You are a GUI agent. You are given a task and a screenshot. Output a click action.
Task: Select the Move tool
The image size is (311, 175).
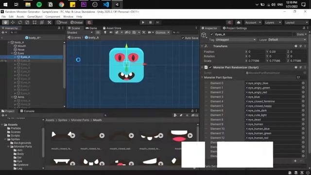pos(13,22)
